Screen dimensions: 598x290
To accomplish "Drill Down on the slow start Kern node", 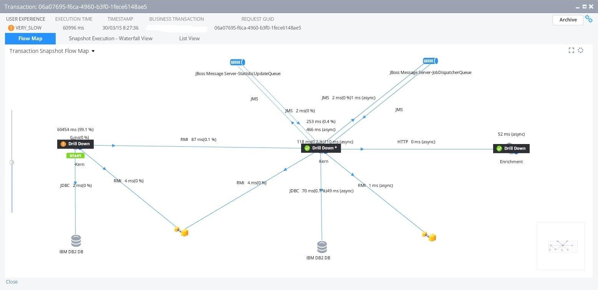I will click(x=76, y=144).
